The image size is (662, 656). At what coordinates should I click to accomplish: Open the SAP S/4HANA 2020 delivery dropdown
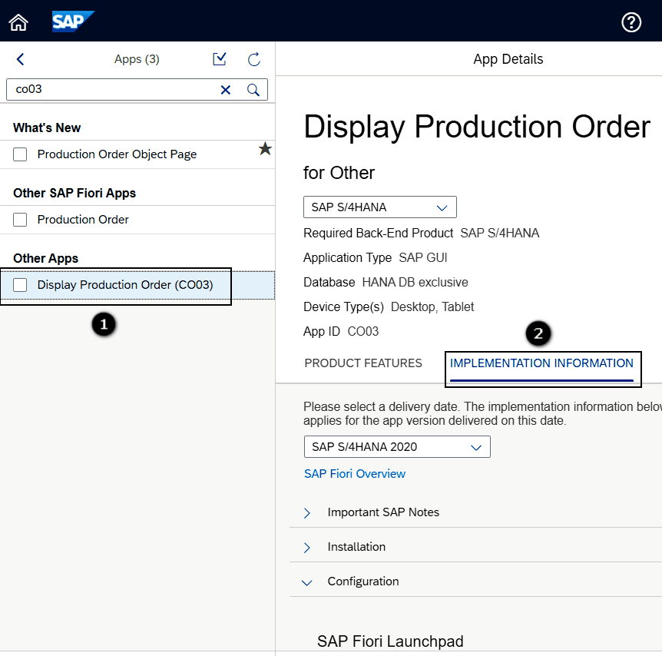[x=396, y=447]
